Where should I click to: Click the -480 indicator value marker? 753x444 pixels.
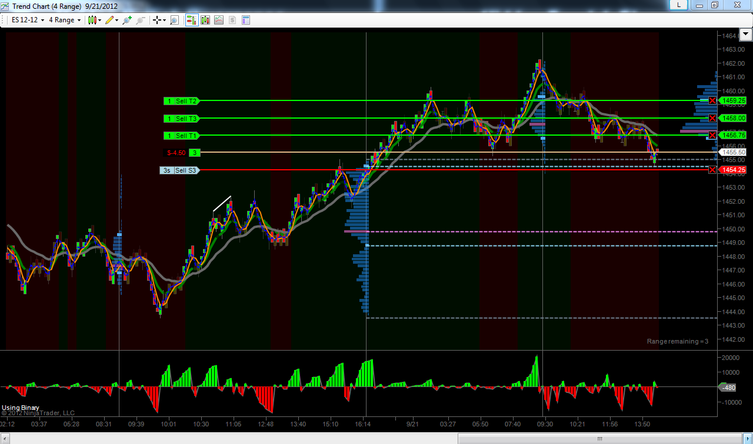[x=728, y=387]
